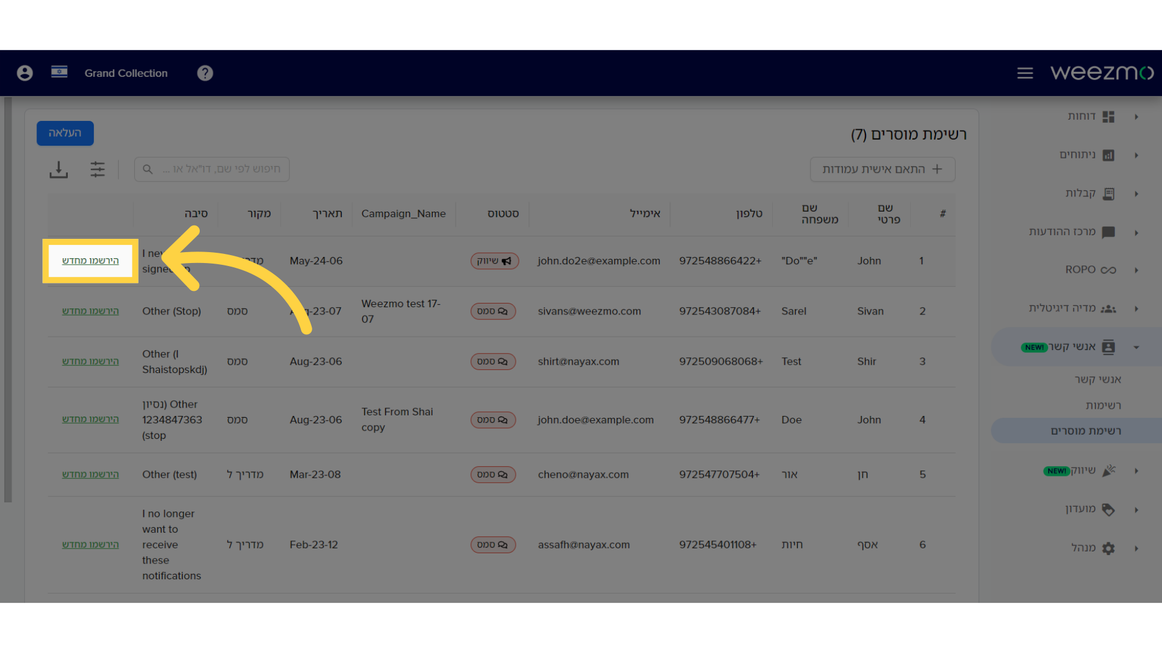Click the ROPO infinity icon
Viewport: 1162px width, 653px height.
tap(1109, 270)
